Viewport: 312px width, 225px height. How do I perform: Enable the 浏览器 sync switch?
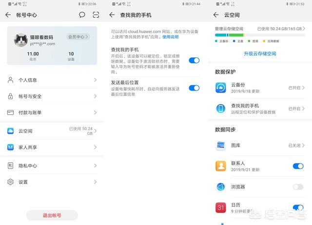[x=297, y=187]
